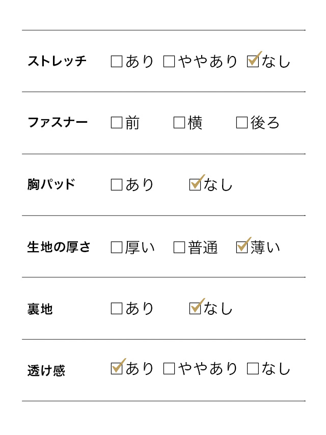Click the ファスナー row label
The image size is (326, 435).
coord(57,123)
